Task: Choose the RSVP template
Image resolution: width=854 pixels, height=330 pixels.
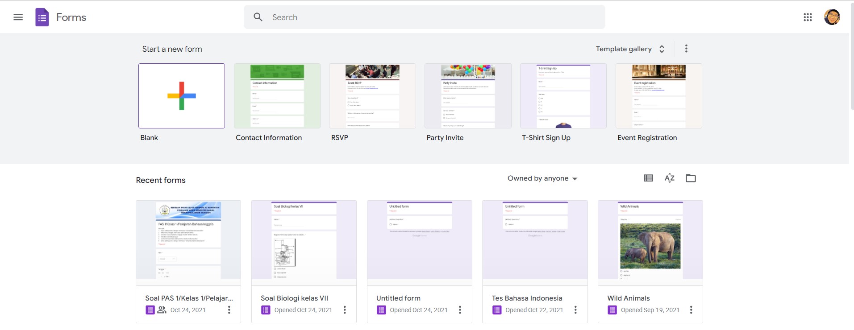Action: click(372, 96)
